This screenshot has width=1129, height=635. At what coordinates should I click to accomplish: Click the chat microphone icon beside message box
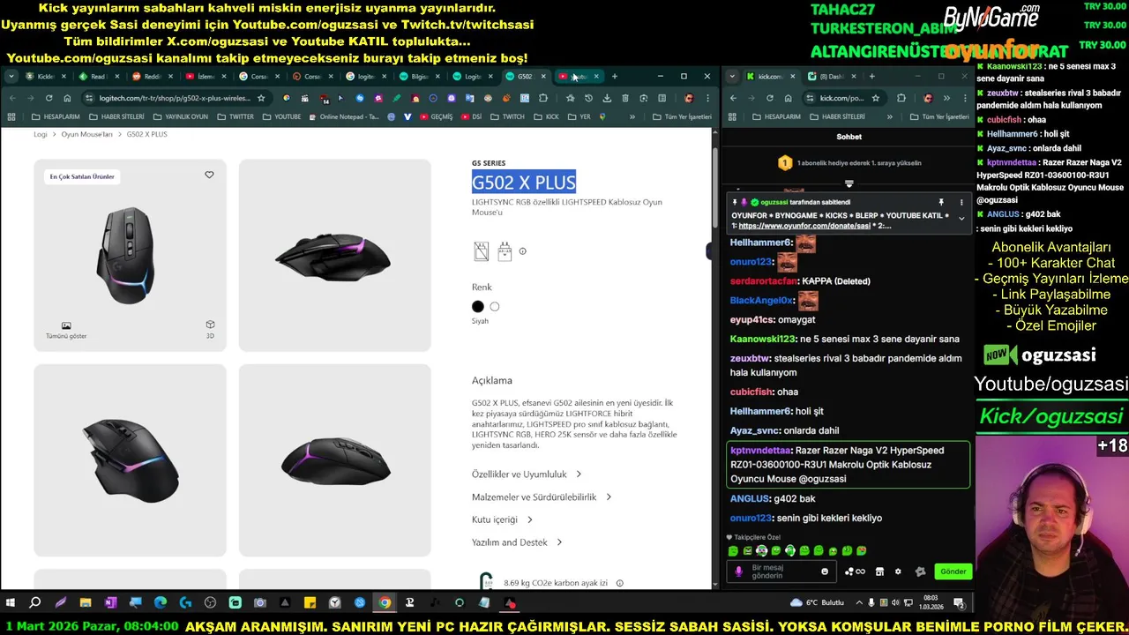[739, 571]
